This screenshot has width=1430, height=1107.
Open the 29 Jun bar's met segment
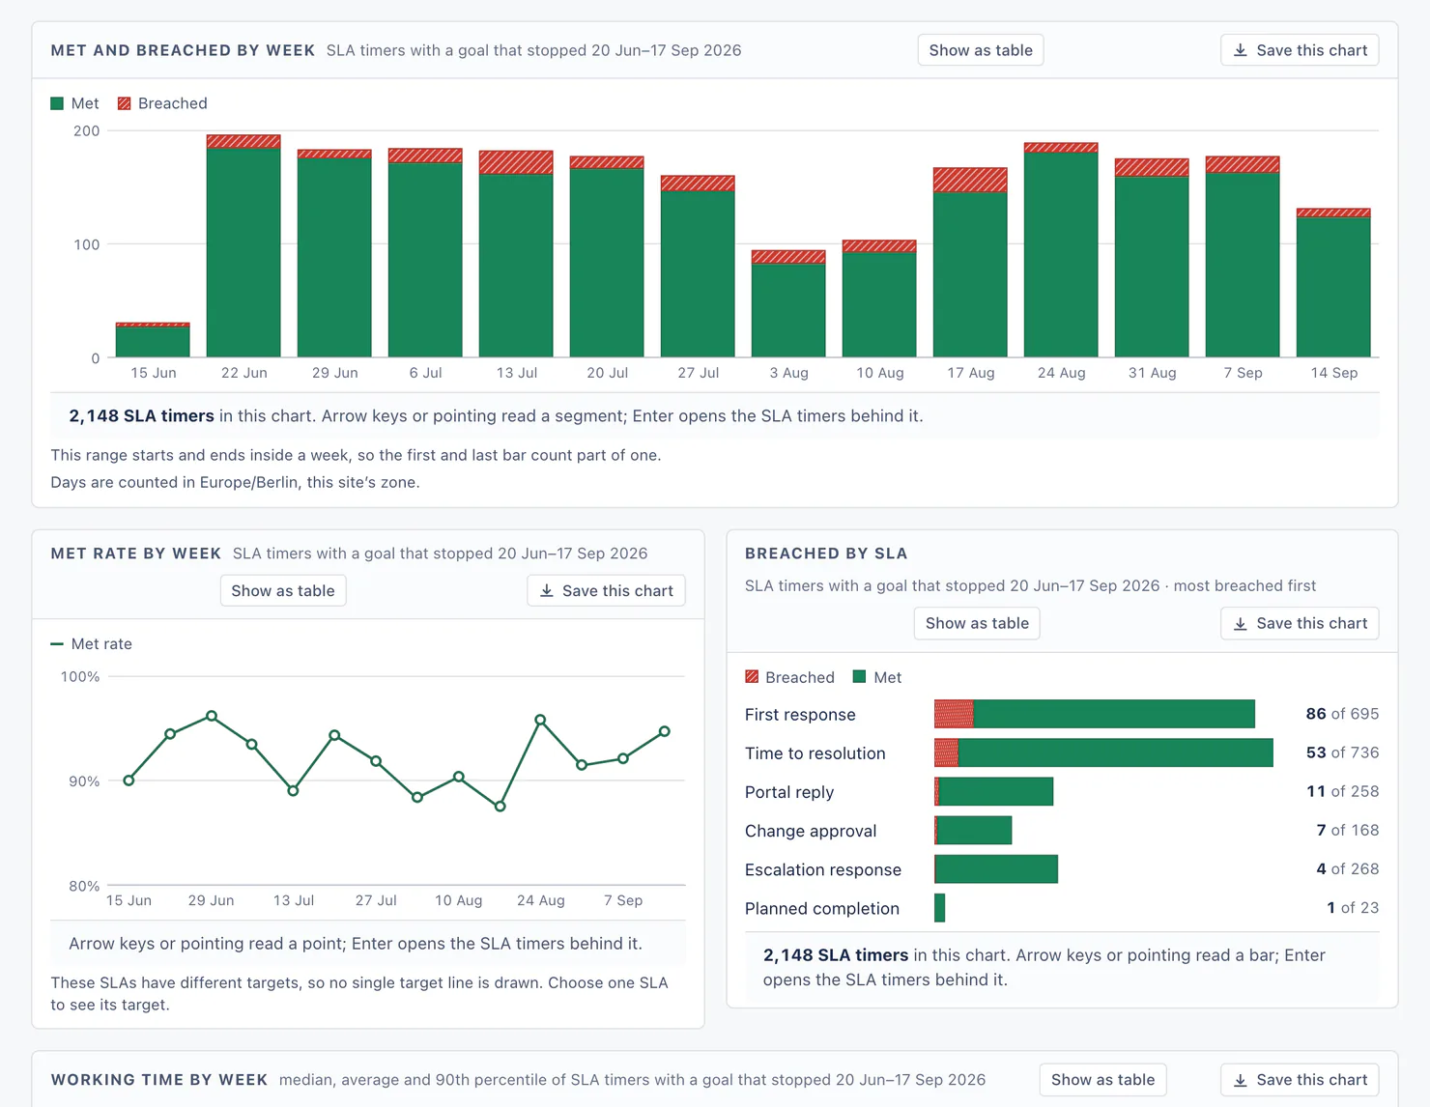point(334,257)
